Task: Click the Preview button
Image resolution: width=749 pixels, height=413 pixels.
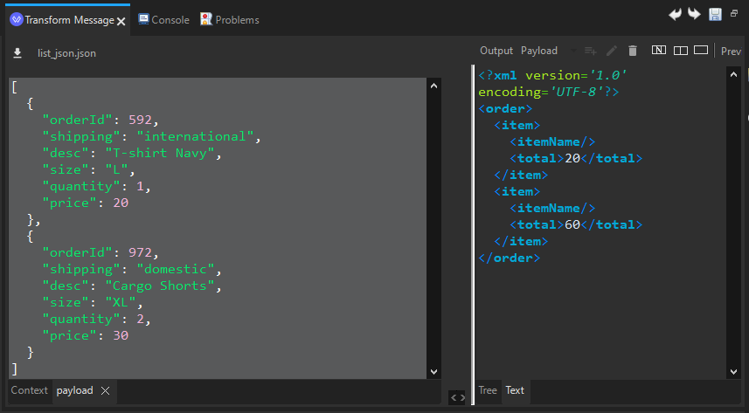Action: click(x=731, y=52)
